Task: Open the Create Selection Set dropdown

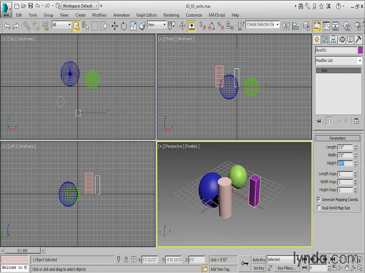Action: click(277, 25)
